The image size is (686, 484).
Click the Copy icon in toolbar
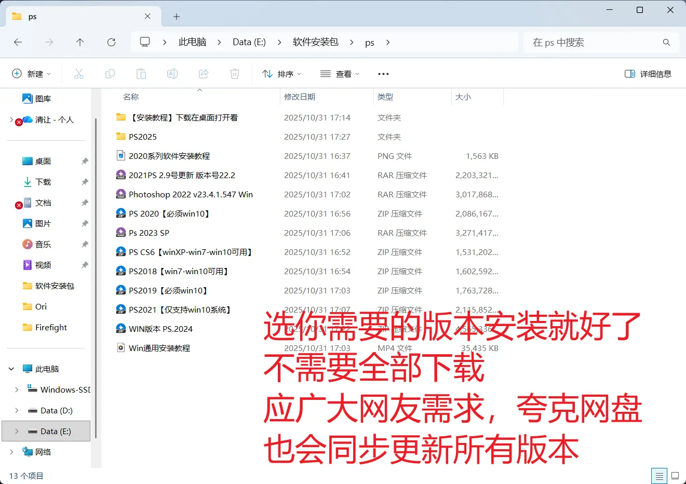click(110, 74)
